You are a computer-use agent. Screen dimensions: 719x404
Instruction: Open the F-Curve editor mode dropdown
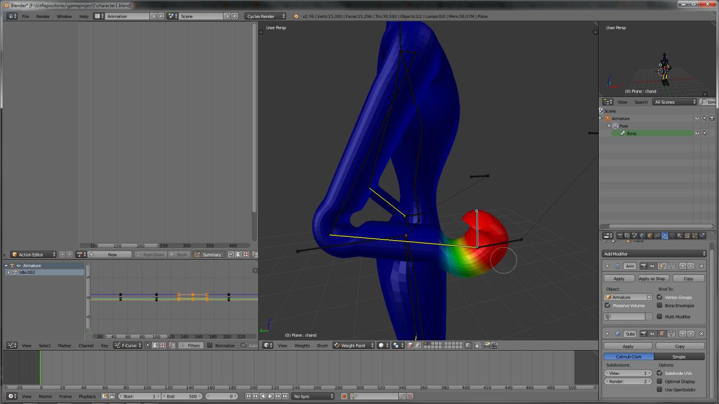pos(128,346)
